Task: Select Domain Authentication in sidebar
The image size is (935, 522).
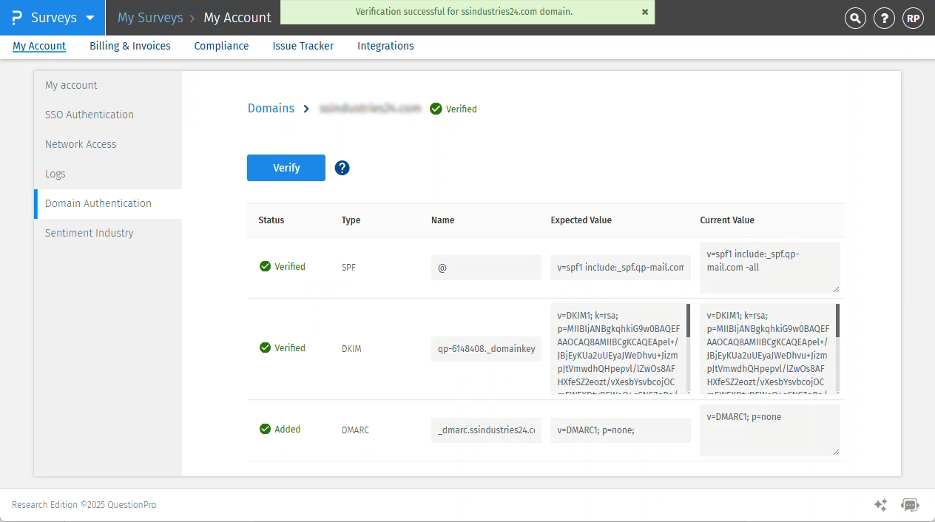Action: pyautogui.click(x=108, y=203)
